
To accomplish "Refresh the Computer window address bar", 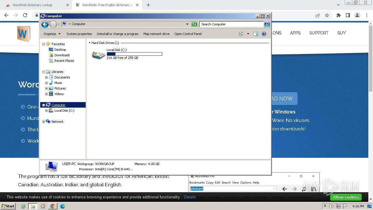I will pos(194,24).
